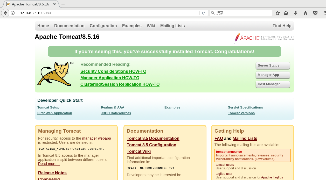Open Tomcat Setup quick start link
This screenshot has width=326, height=180.
[48, 107]
